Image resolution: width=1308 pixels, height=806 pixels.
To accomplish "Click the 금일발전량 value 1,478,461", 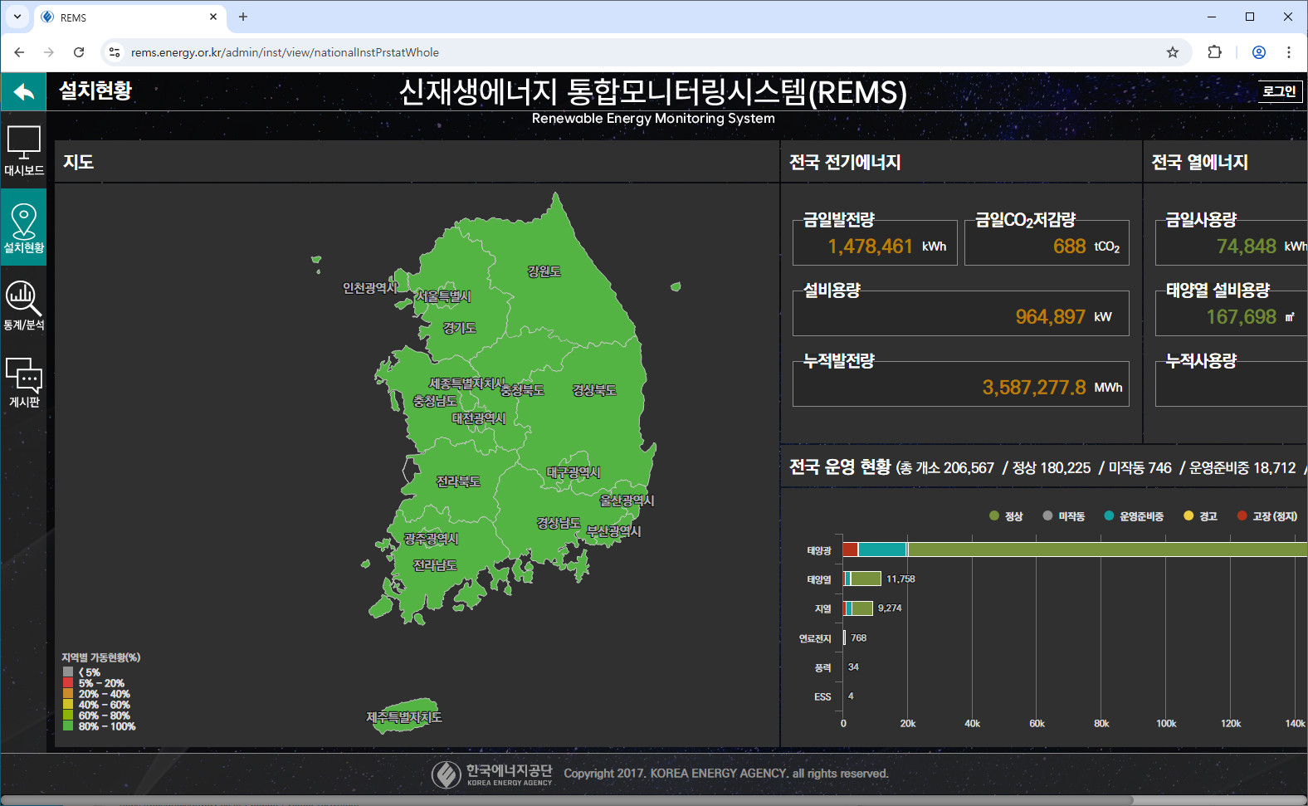I will click(x=870, y=247).
